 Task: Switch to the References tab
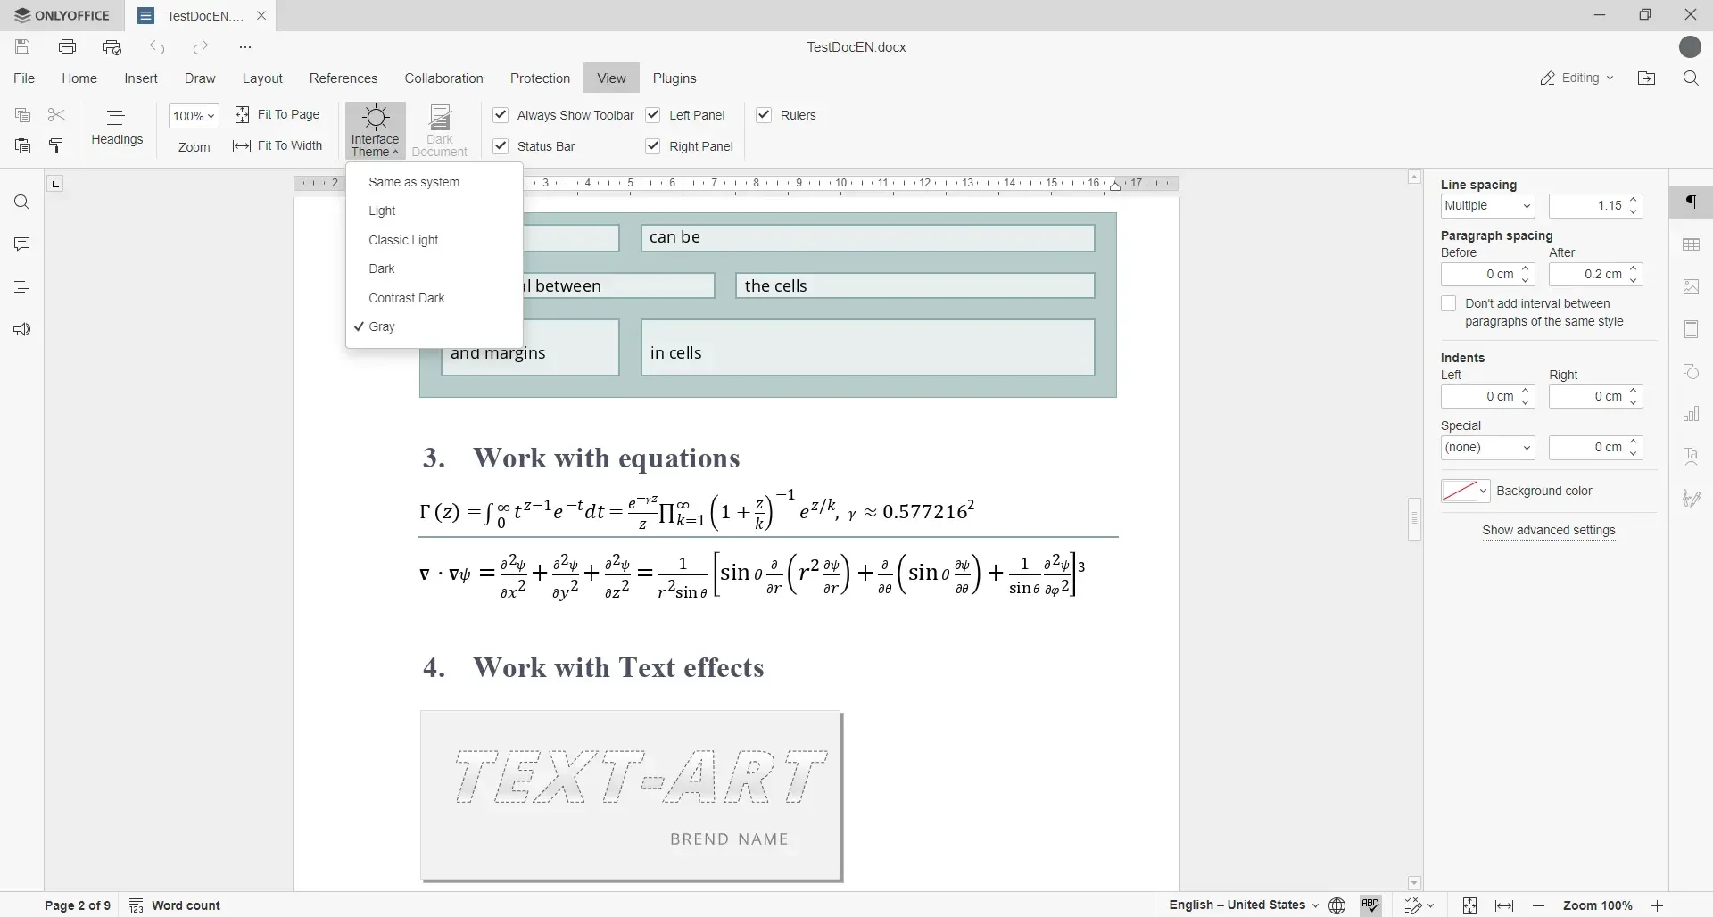point(343,78)
